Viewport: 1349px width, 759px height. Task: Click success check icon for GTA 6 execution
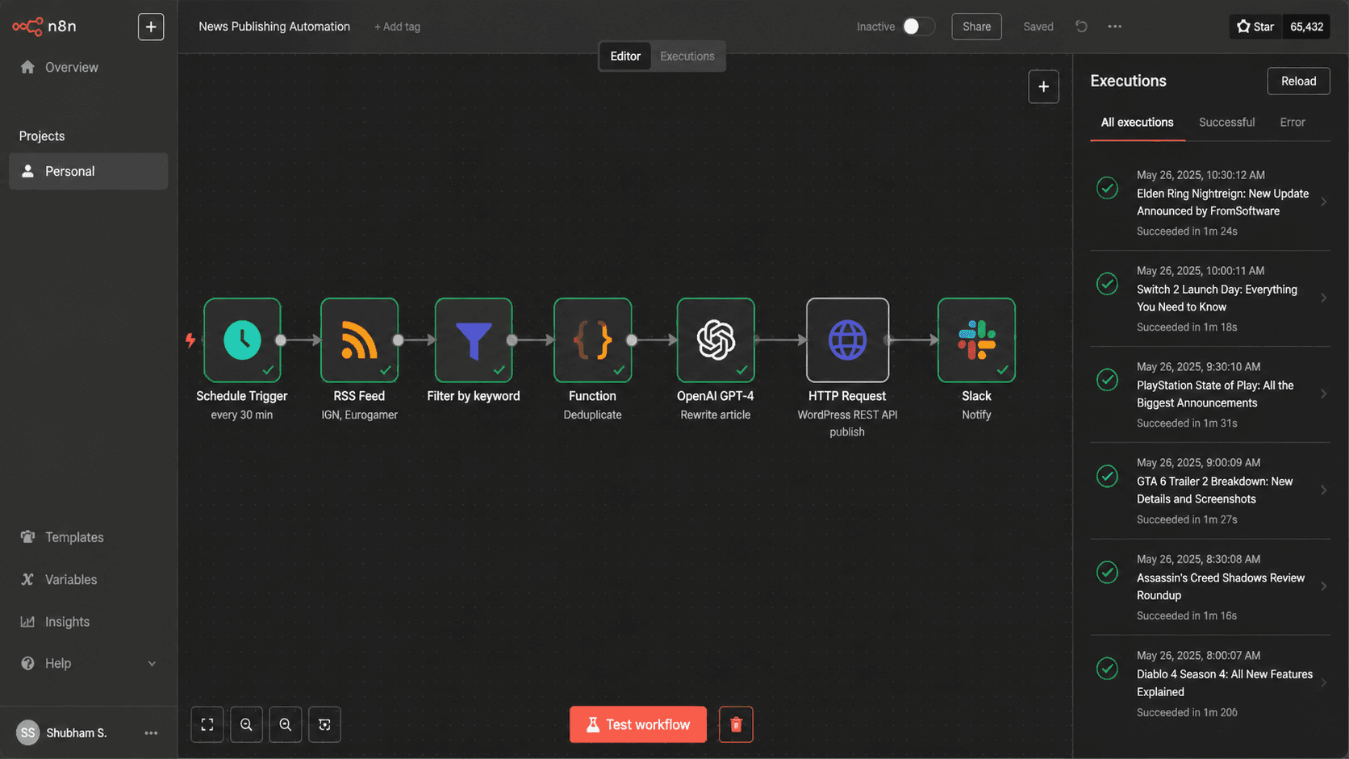click(1108, 476)
